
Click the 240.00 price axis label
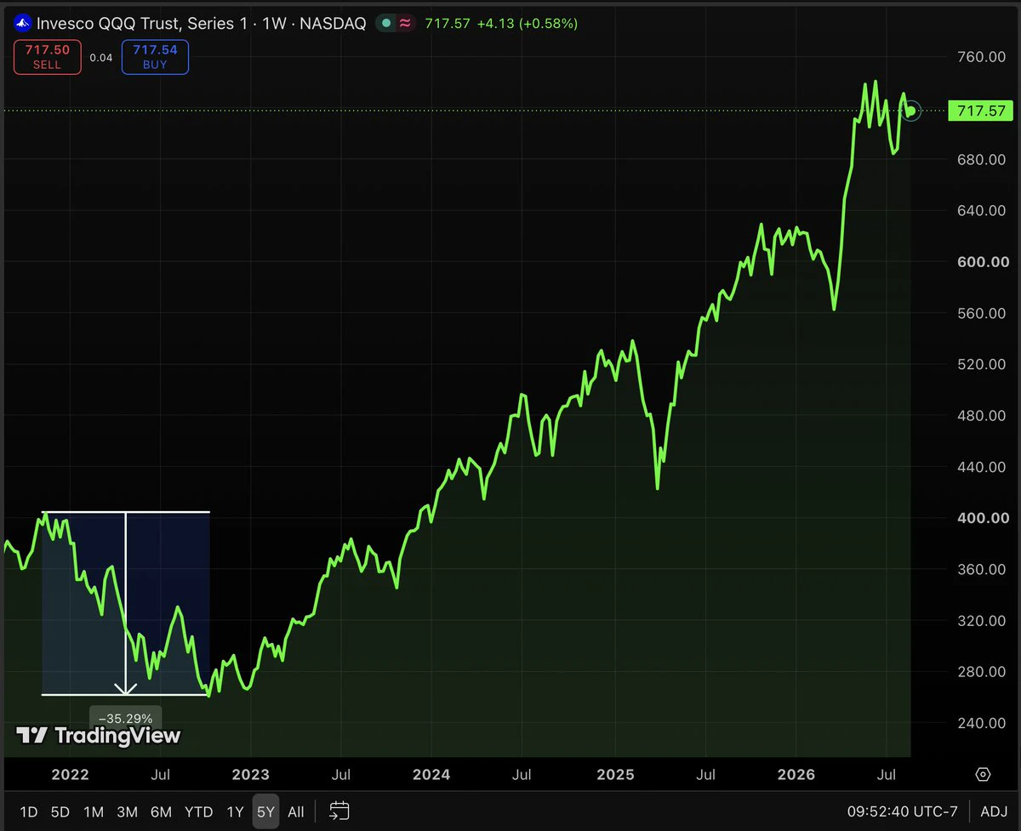point(983,723)
